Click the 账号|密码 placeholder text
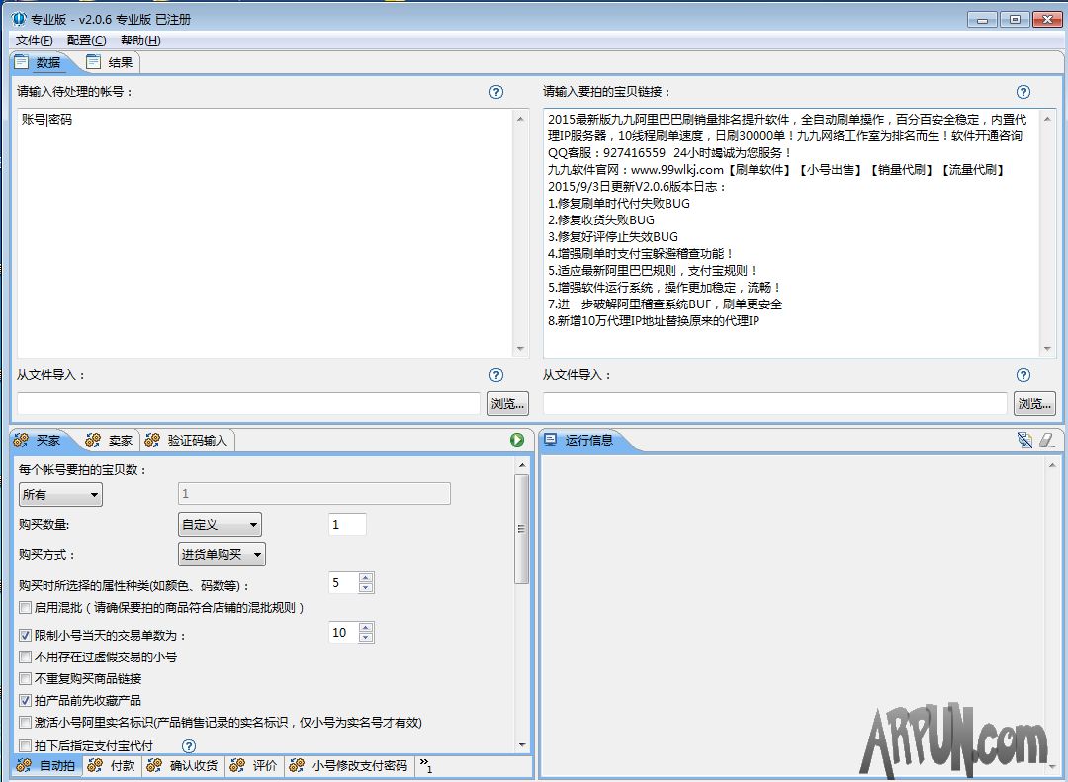 (47, 120)
